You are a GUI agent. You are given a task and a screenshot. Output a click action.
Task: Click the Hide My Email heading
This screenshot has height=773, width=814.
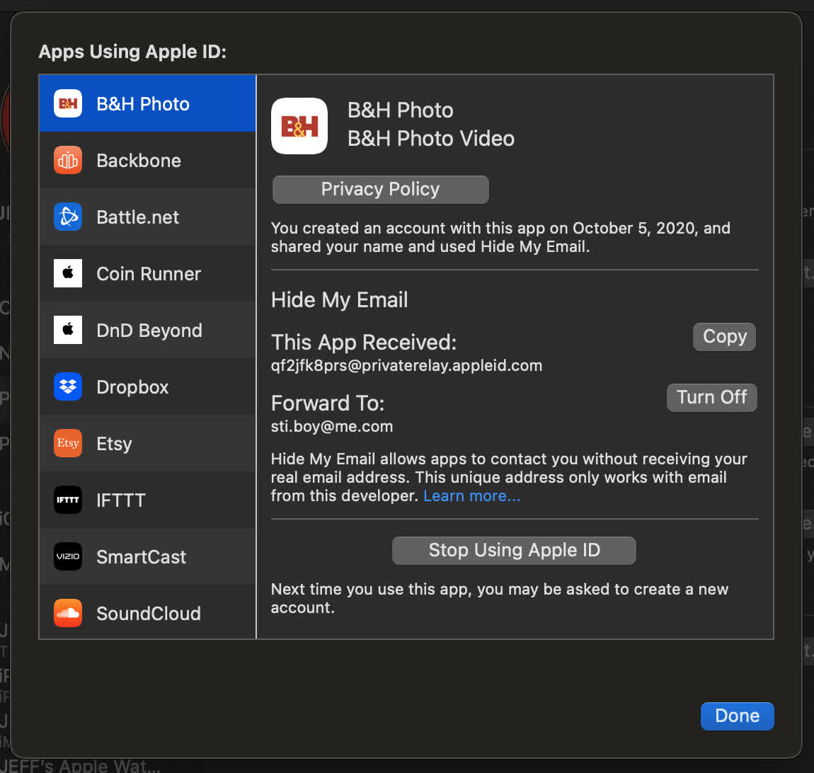(x=340, y=300)
